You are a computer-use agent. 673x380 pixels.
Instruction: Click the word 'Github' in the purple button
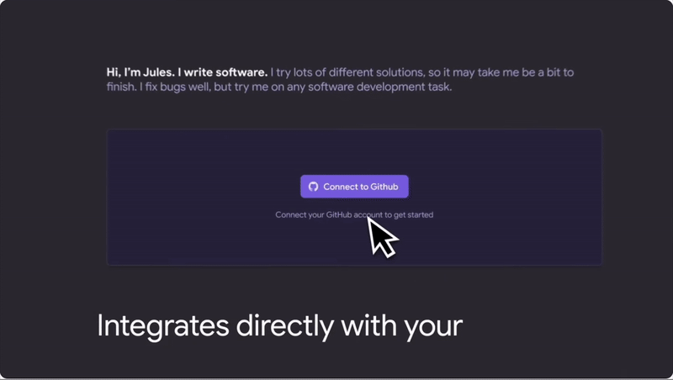pyautogui.click(x=384, y=187)
